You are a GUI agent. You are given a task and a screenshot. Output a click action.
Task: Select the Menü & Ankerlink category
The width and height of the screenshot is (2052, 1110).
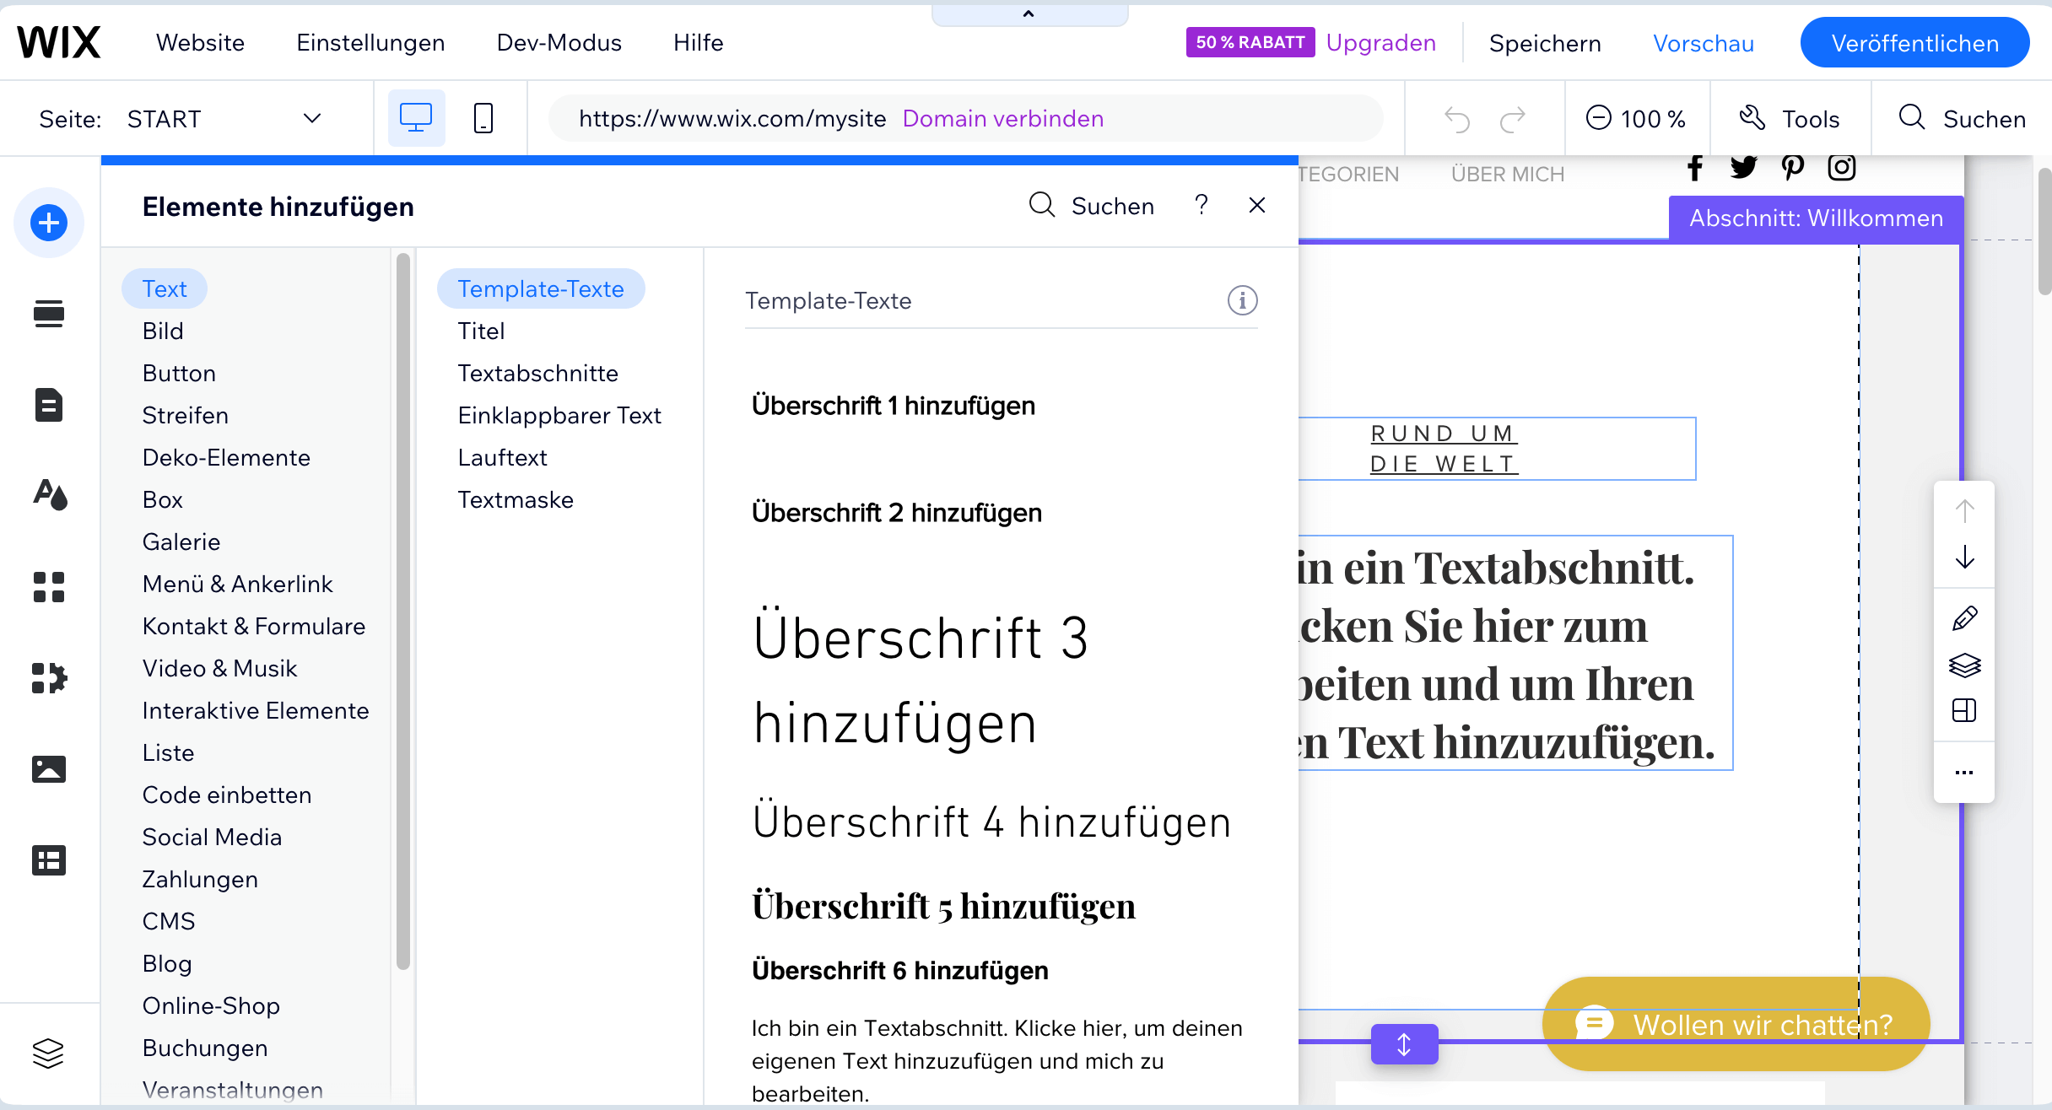click(x=237, y=584)
